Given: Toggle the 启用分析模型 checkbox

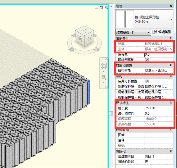Looking at the screenshot, I should pos(147,81).
